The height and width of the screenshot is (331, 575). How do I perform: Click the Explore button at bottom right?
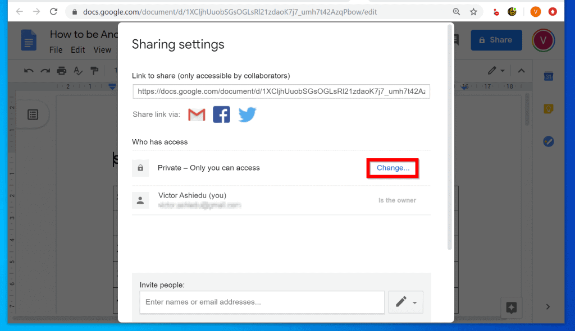tap(511, 307)
